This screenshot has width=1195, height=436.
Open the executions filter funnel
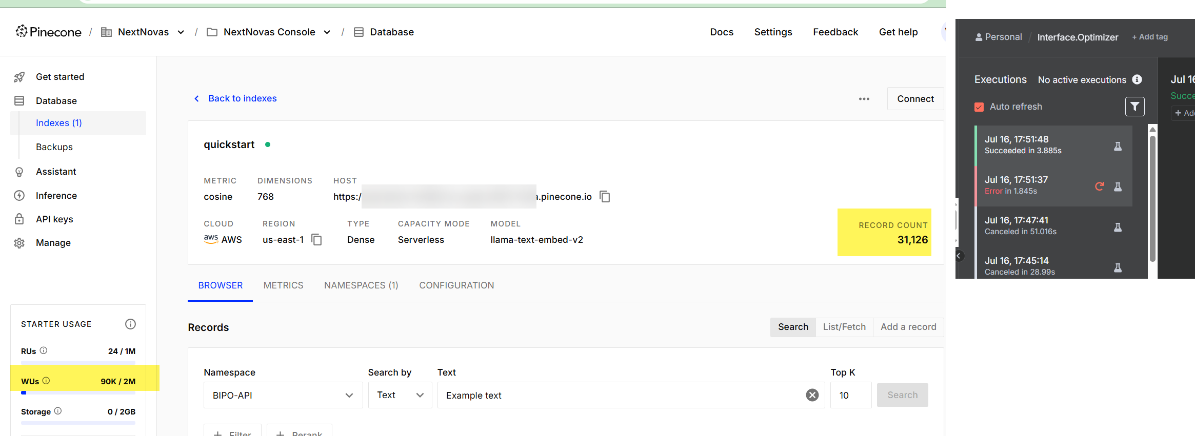pyautogui.click(x=1135, y=107)
